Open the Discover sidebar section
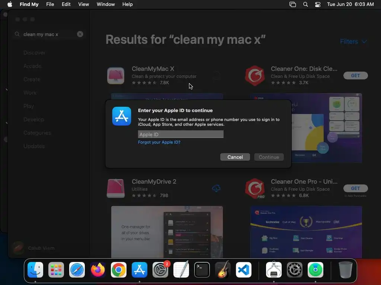Image resolution: width=381 pixels, height=285 pixels. [x=34, y=53]
